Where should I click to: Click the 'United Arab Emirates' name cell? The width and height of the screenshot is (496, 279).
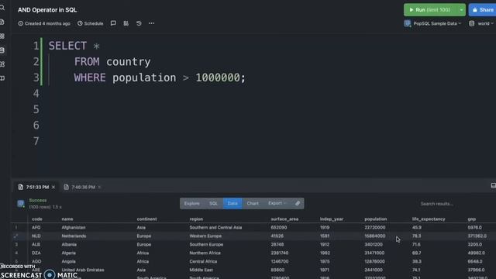click(83, 270)
